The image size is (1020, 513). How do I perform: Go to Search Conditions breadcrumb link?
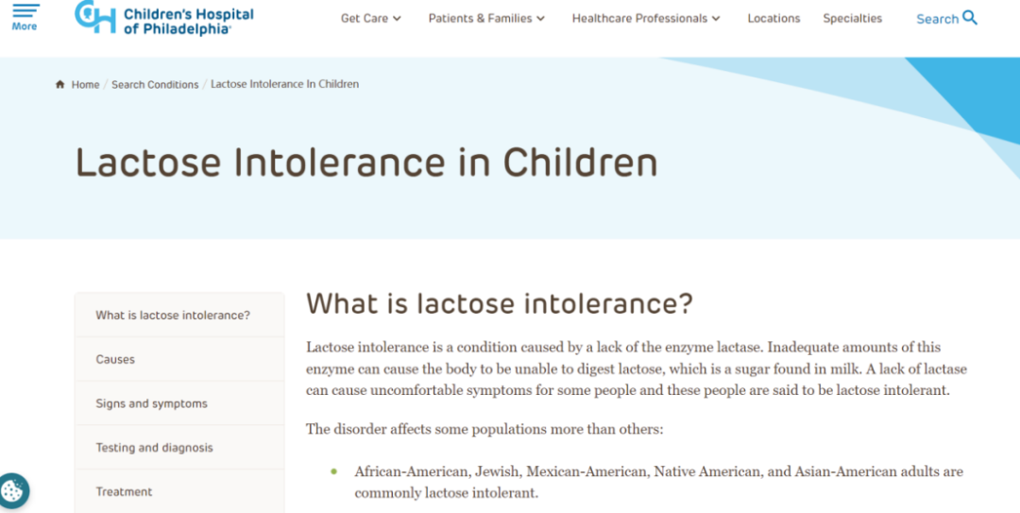[x=155, y=84]
